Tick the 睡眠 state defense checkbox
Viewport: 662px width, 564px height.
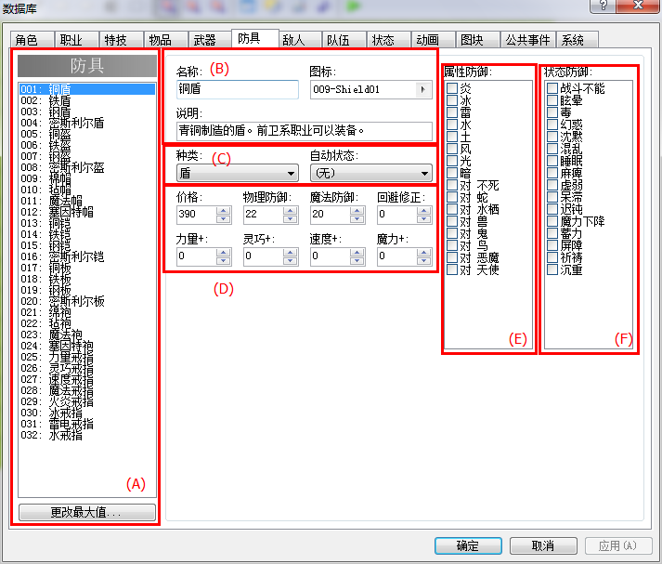coord(552,161)
